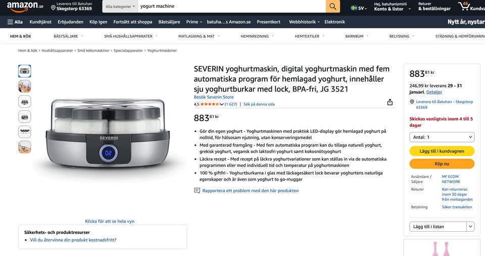Click the Amazon.se logo
This screenshot has width=485, height=256.
pyautogui.click(x=25, y=6)
